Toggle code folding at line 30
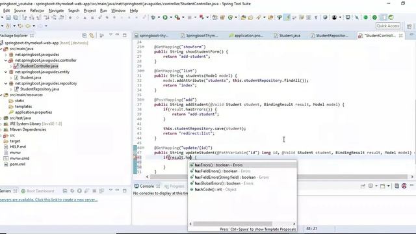 (143, 71)
